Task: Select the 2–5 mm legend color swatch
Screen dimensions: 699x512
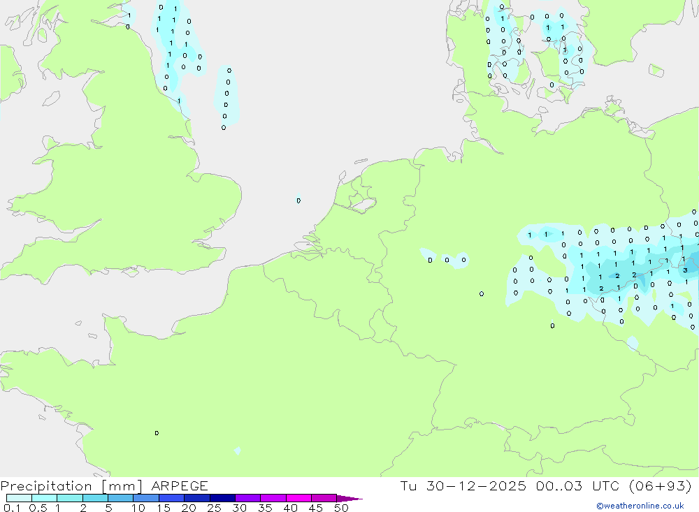Action: pyautogui.click(x=95, y=498)
